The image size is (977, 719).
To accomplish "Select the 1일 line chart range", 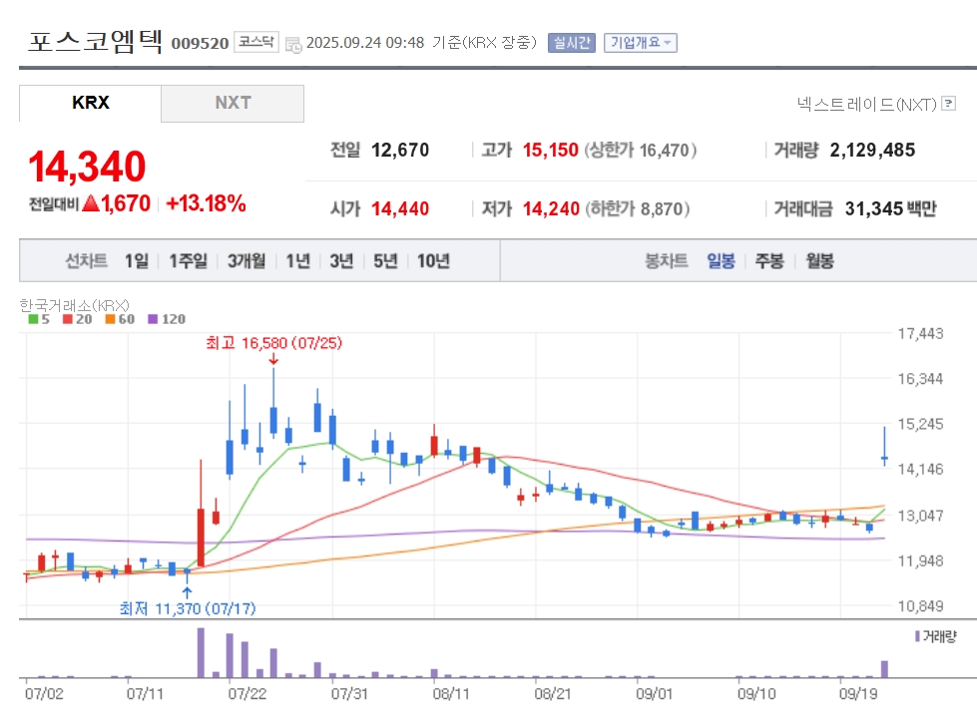I will coord(137,261).
